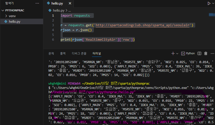Screen dimensions: 215x125
Task: Open Explorer panel more actions menu
Action: tap(37, 3)
